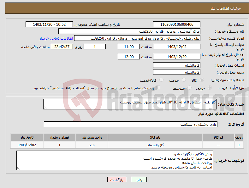Click the طبقه بندی موضوعی label
The width and height of the screenshot is (249, 188).
point(227,80)
